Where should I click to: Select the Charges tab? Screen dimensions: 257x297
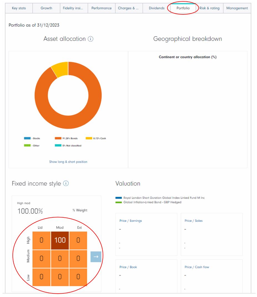click(x=128, y=8)
